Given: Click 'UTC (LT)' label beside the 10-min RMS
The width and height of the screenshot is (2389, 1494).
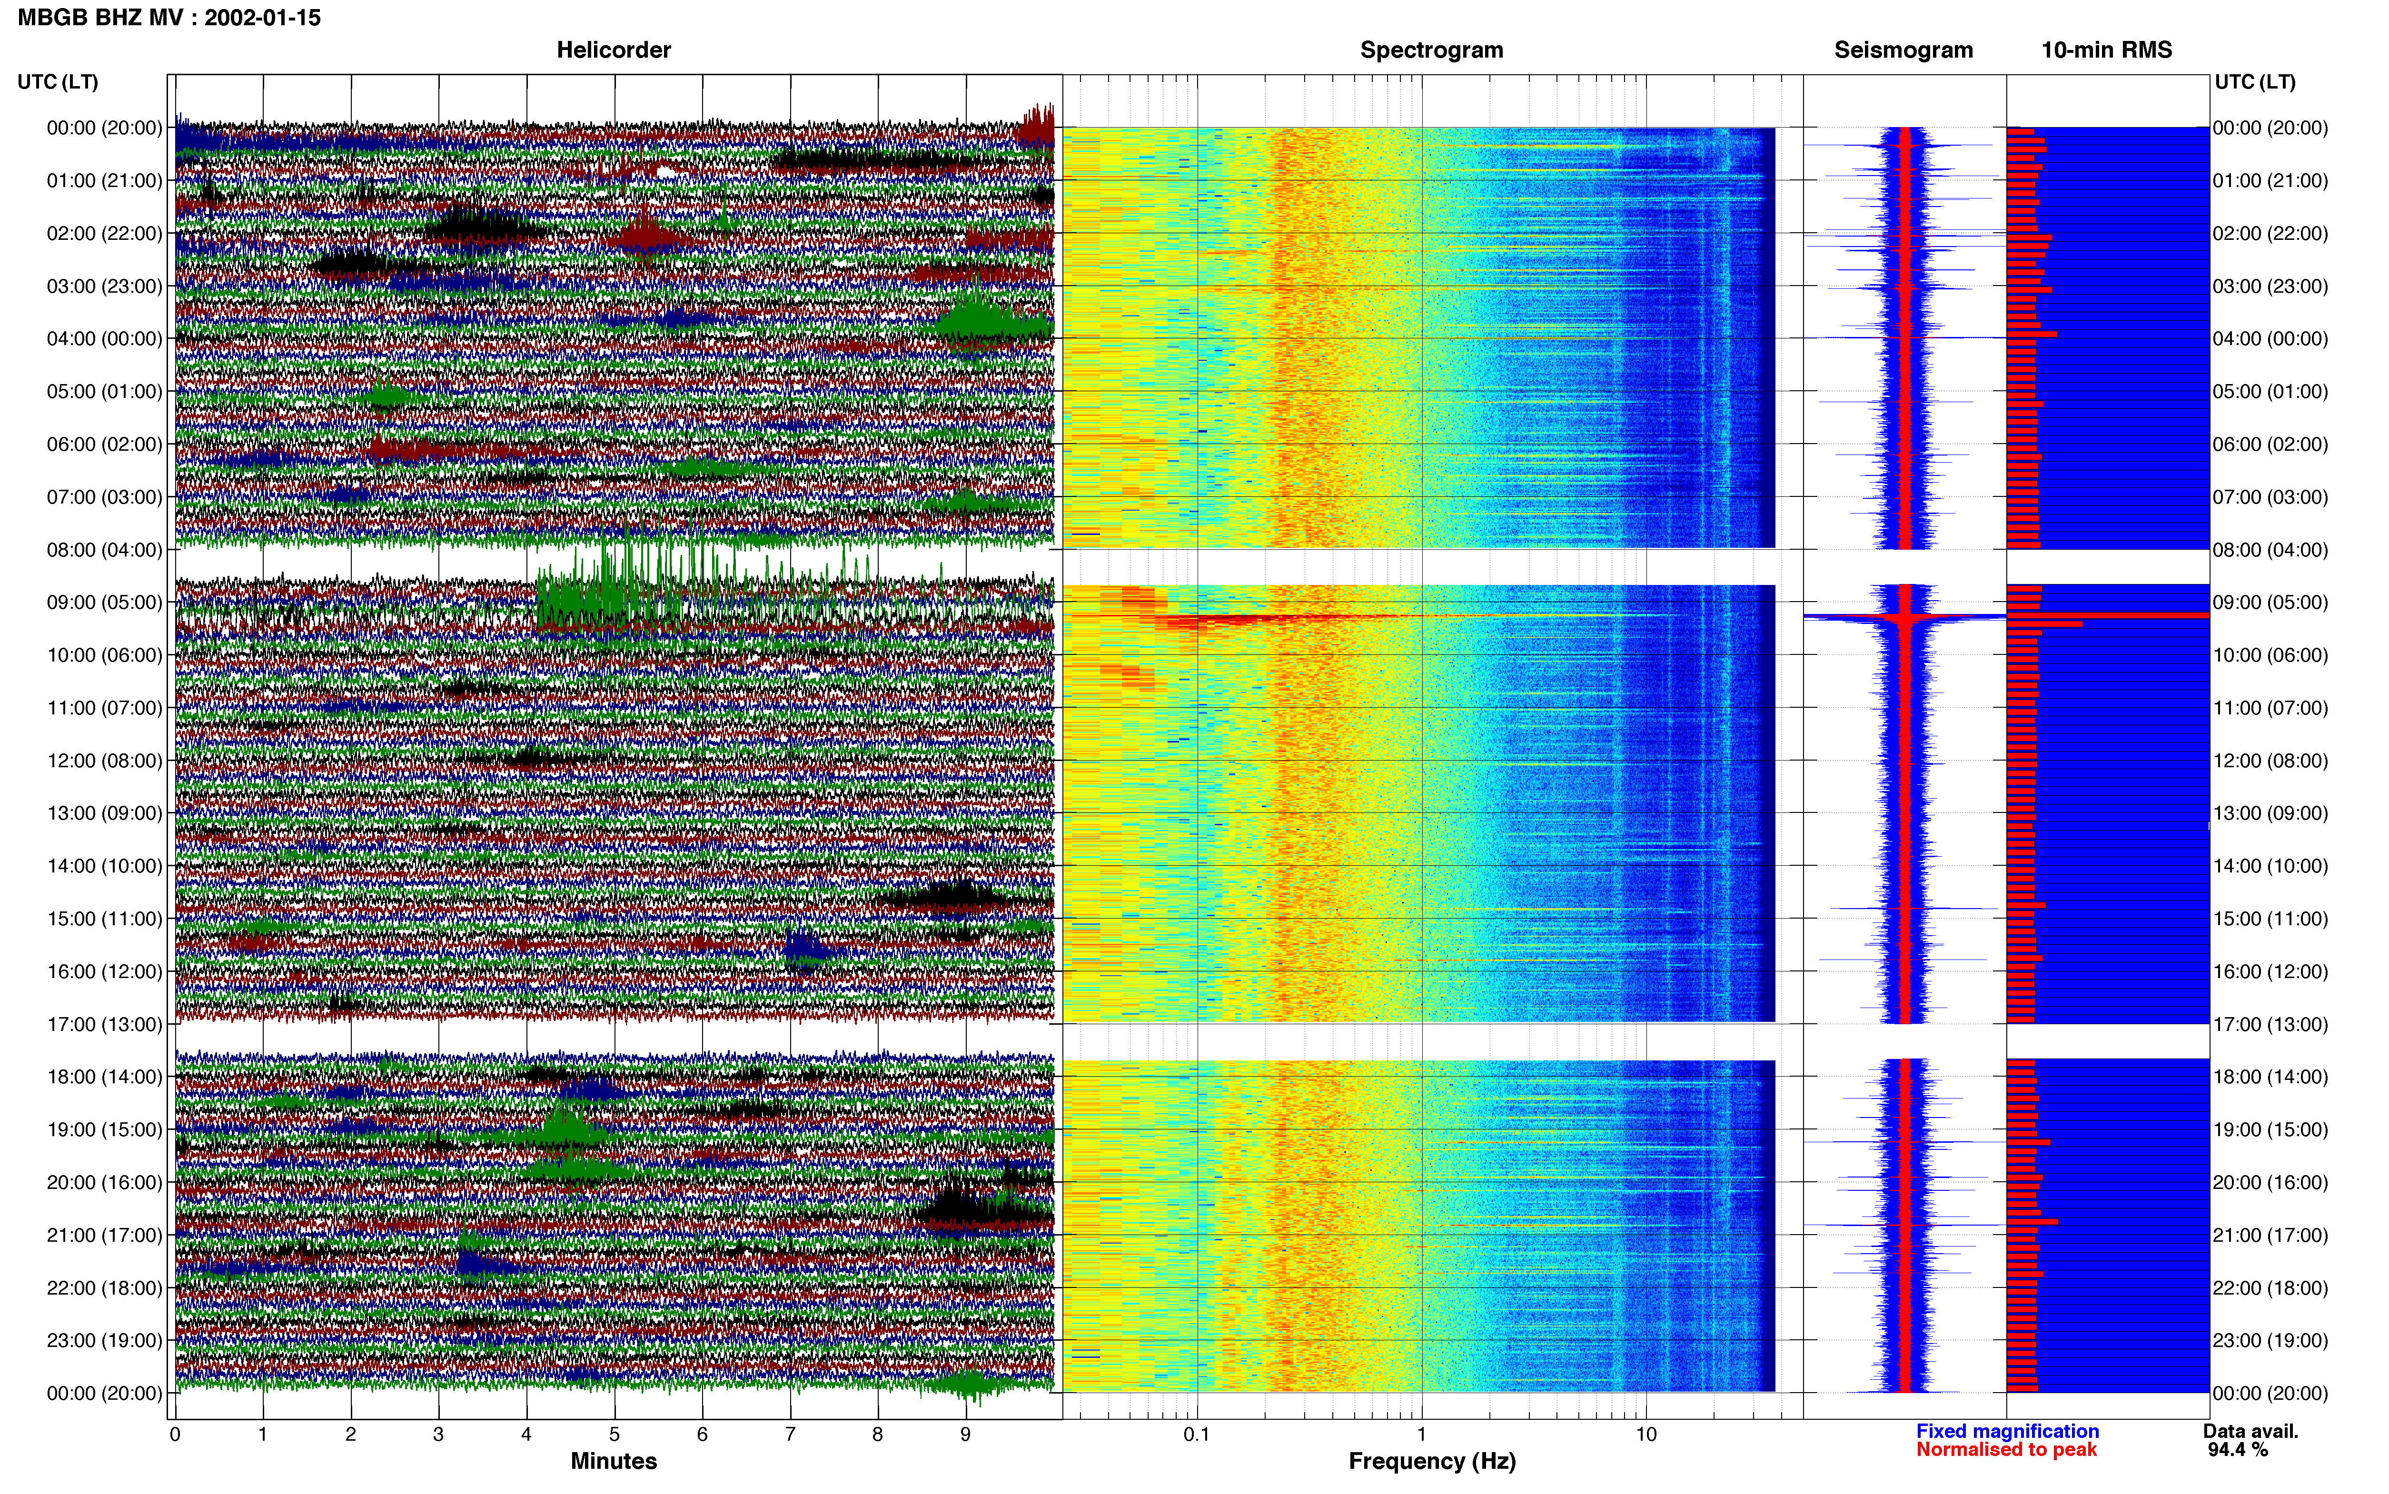Looking at the screenshot, I should click(2255, 82).
